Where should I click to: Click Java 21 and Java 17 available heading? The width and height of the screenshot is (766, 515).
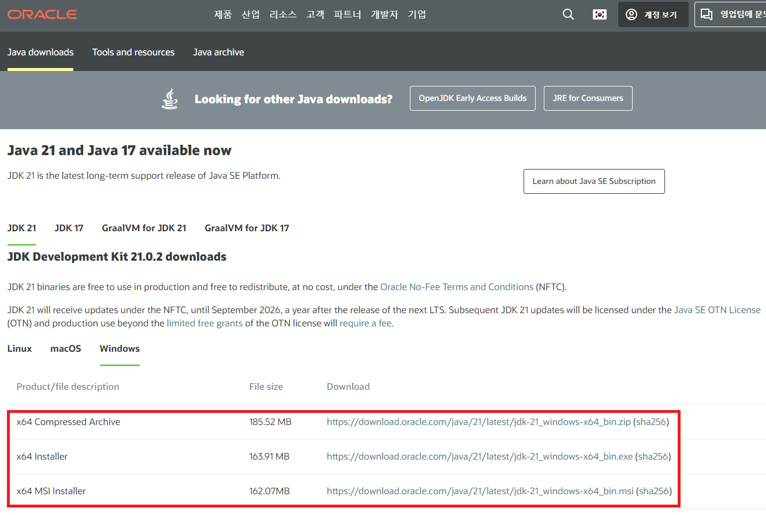pyautogui.click(x=119, y=151)
